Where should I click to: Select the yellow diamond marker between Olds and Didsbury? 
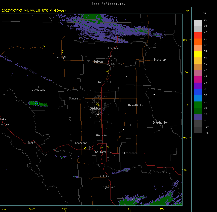pos(98,105)
